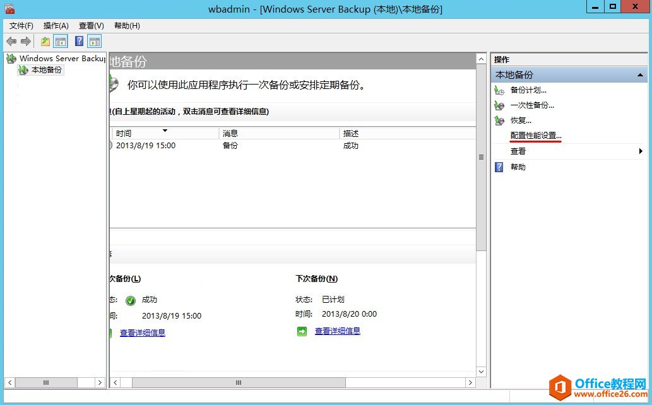The width and height of the screenshot is (652, 405).
Task: Click the 备份计划 action icon
Action: coord(499,91)
